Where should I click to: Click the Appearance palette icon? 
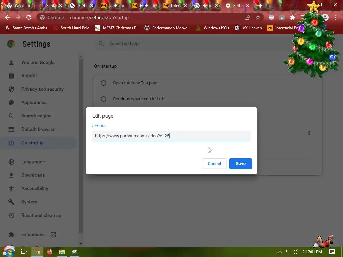tap(11, 102)
